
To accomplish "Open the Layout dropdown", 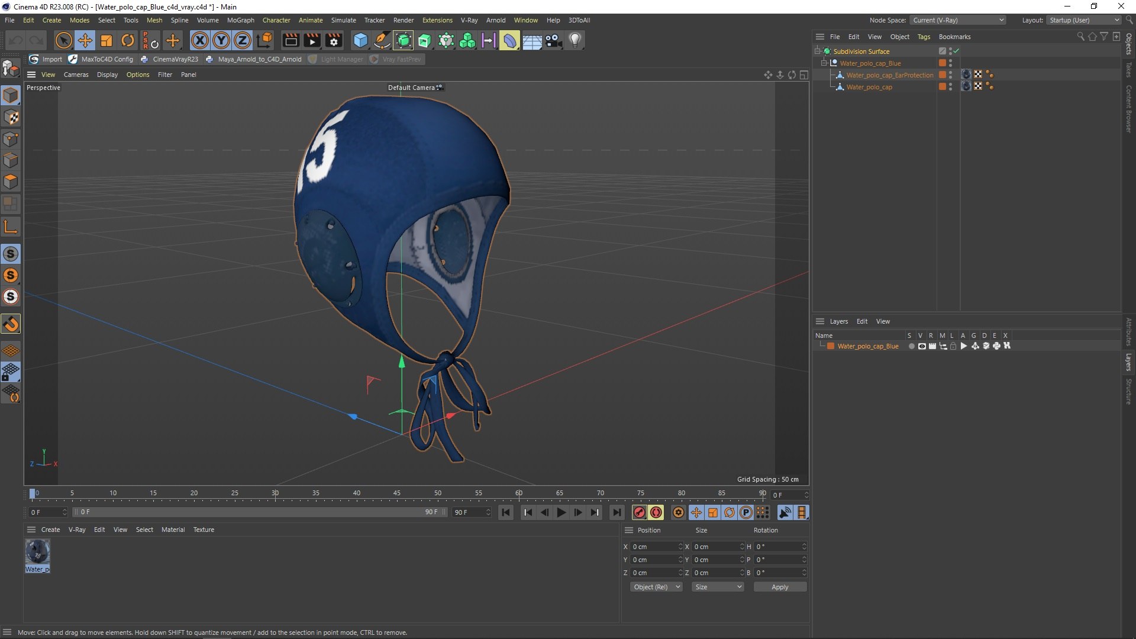I will tap(1084, 20).
